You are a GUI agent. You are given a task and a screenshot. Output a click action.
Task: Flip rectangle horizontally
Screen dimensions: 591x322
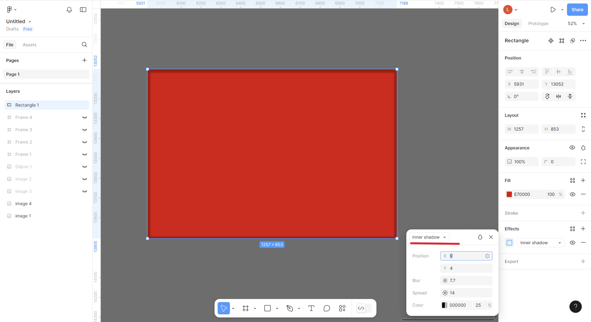pos(558,96)
